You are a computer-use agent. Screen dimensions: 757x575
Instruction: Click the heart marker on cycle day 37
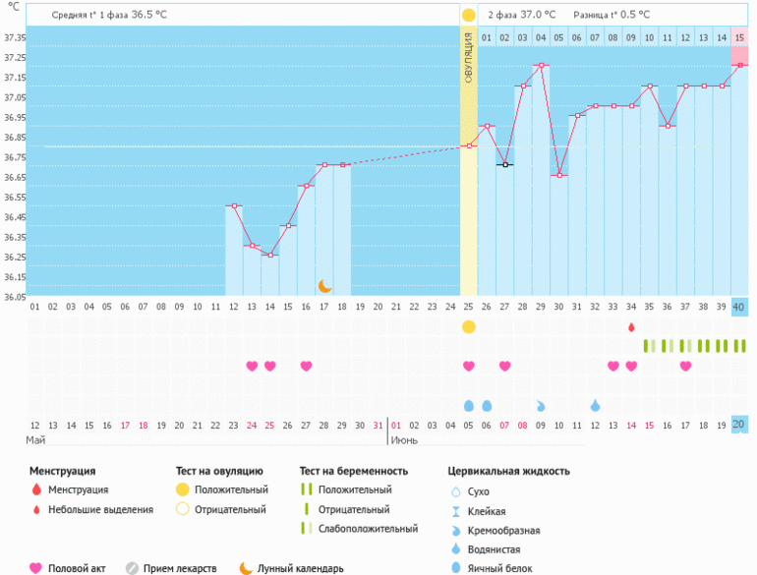coord(685,366)
